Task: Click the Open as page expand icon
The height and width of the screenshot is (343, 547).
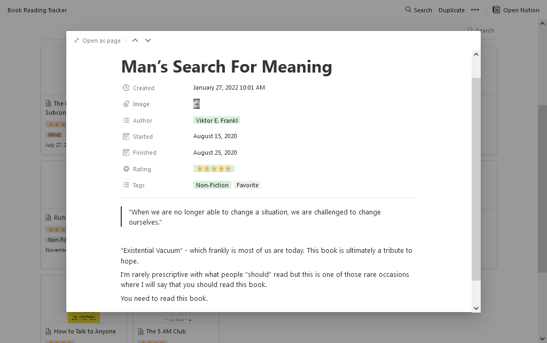Action: 77,41
